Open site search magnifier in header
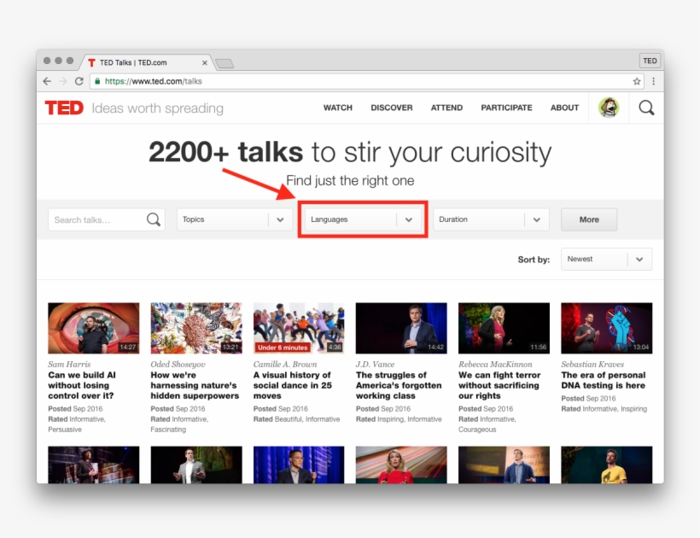 (646, 108)
